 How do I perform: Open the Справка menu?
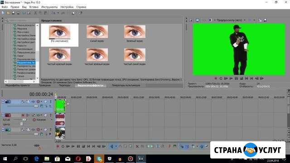pos(81,7)
